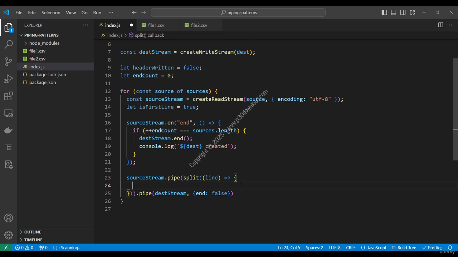
Task: Open the Remote Explorer view
Action: [x=9, y=113]
